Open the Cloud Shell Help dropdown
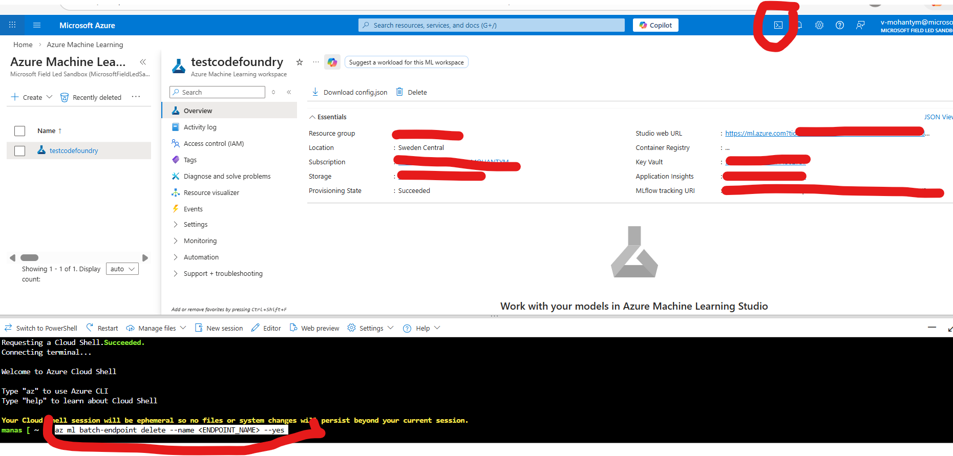This screenshot has width=953, height=456. coord(421,328)
